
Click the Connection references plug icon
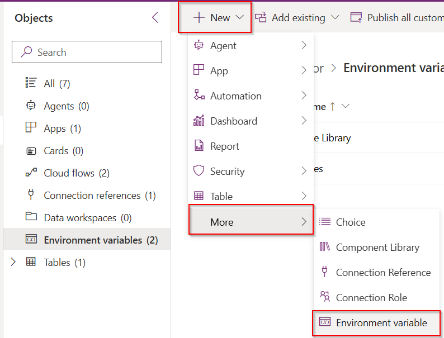(x=31, y=195)
